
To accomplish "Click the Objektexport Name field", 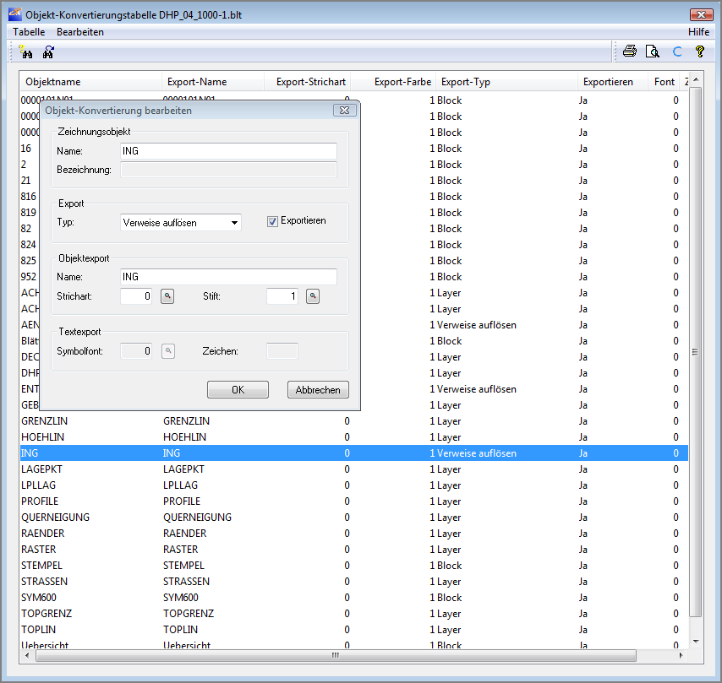I will click(x=228, y=277).
